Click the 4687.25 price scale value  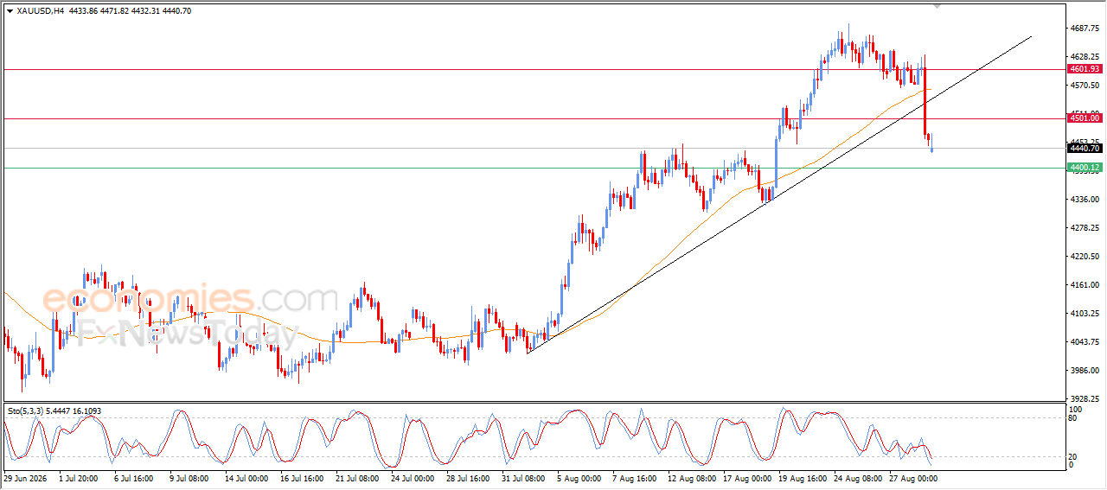point(1083,29)
